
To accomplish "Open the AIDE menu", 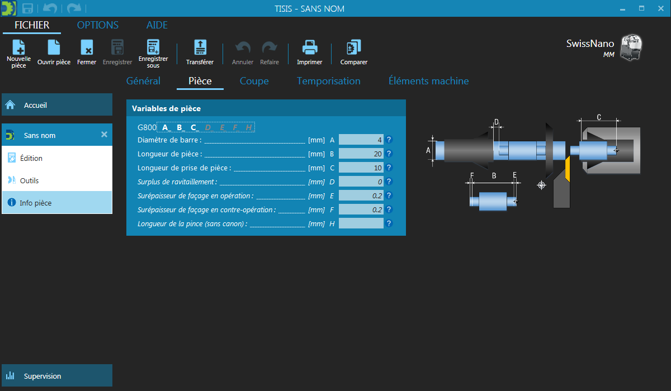I will tap(157, 25).
